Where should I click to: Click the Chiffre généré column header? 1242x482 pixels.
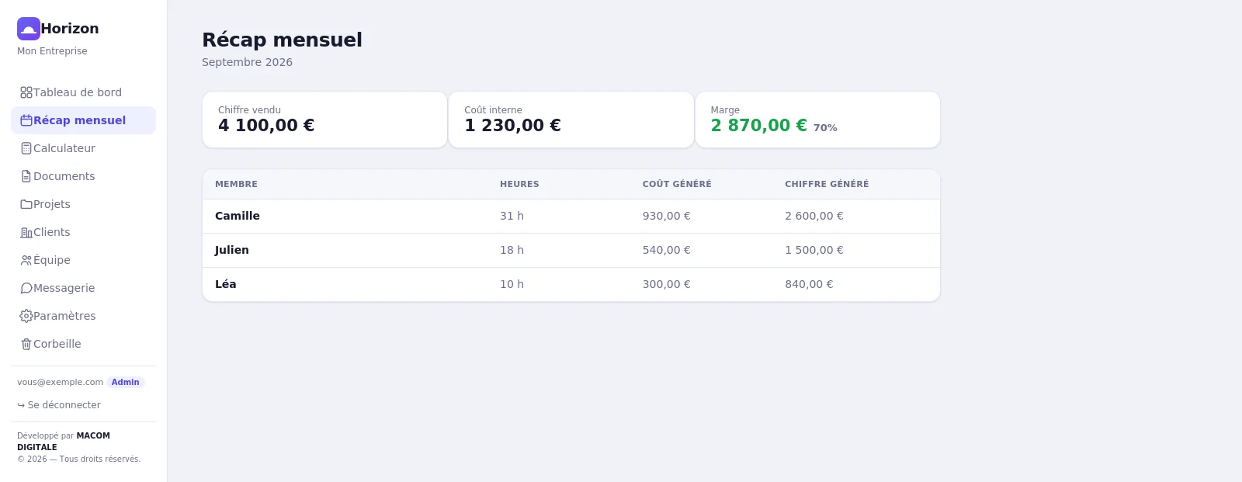(827, 184)
